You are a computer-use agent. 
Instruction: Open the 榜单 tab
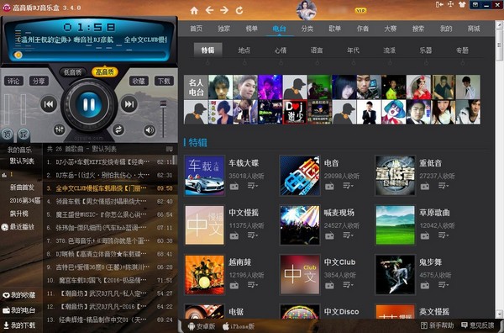[x=252, y=29]
